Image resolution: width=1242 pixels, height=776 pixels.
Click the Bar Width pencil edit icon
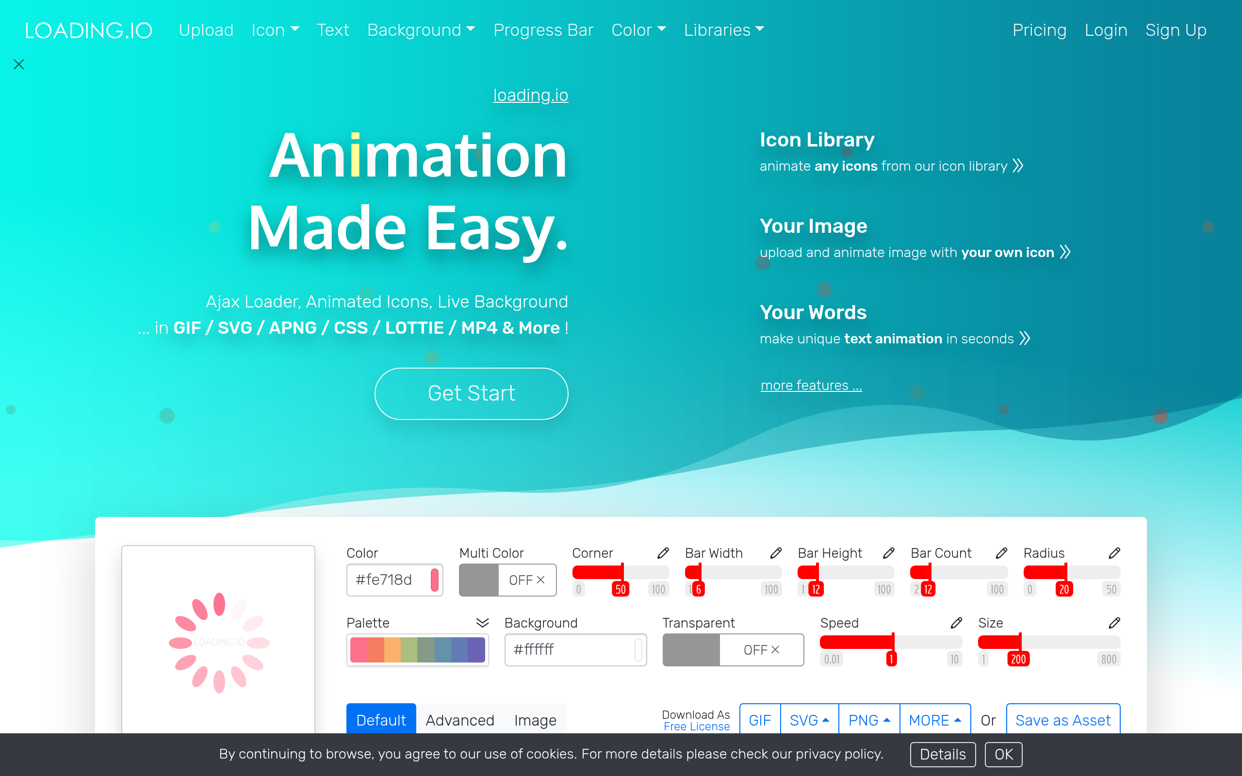[x=776, y=553]
